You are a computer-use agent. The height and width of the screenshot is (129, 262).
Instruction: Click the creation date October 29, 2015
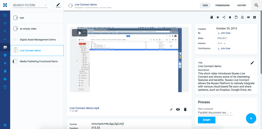click(227, 28)
